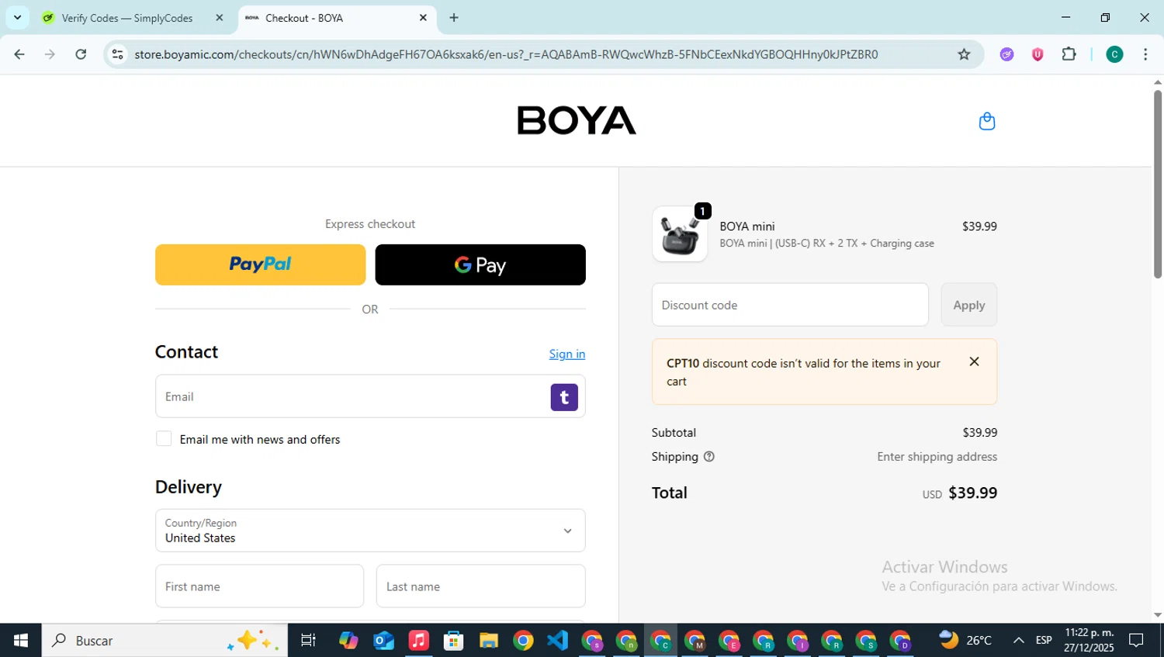1164x657 pixels.
Task: Open the shopping bag cart icon
Action: 986,121
